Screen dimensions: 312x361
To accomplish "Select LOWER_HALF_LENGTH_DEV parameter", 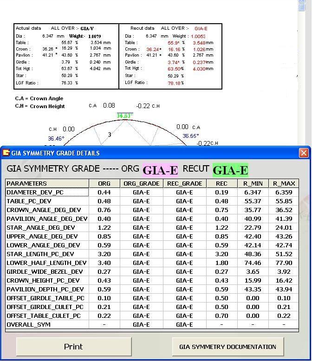I will 47,263.
